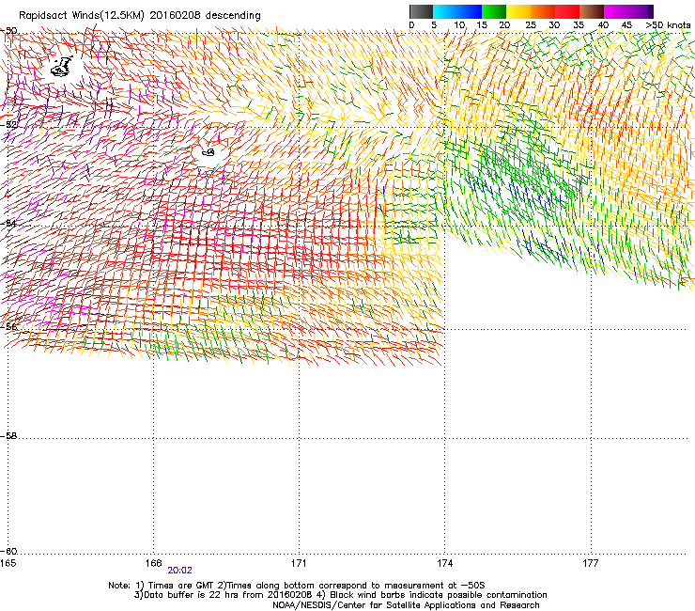Viewport: 695px width, 611px height.
Task: Click the '168' longitude axis label
Action: [153, 563]
